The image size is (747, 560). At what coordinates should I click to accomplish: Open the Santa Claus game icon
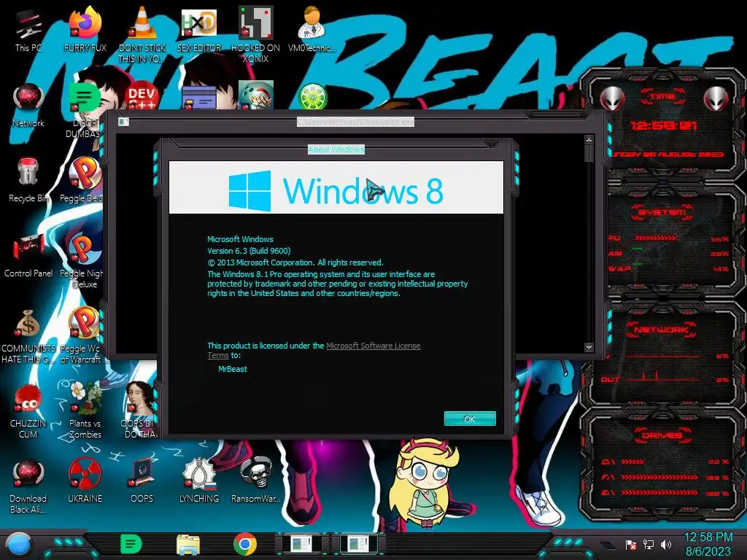[256, 96]
